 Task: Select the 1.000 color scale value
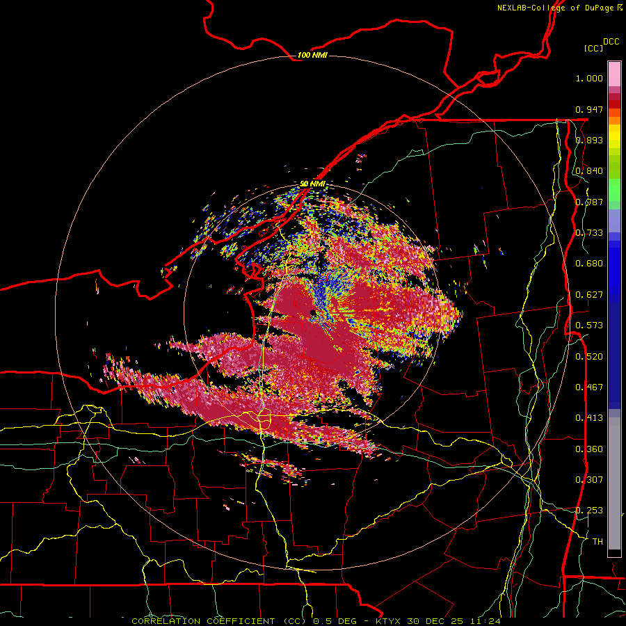tap(589, 78)
